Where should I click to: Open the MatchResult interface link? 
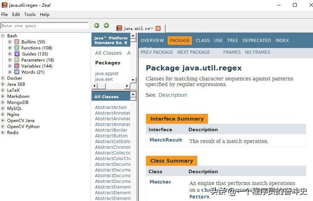pyautogui.click(x=166, y=140)
